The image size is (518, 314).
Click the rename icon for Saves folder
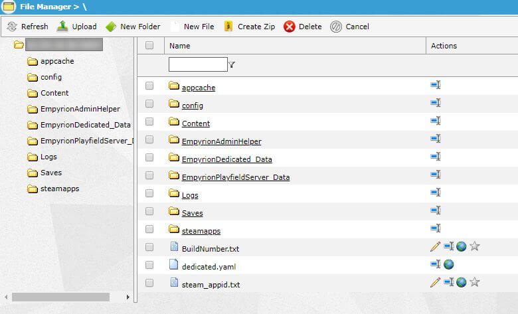click(436, 210)
